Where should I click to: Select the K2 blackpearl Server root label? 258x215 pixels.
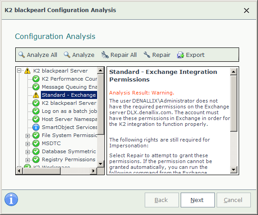pyautogui.click(x=60, y=71)
